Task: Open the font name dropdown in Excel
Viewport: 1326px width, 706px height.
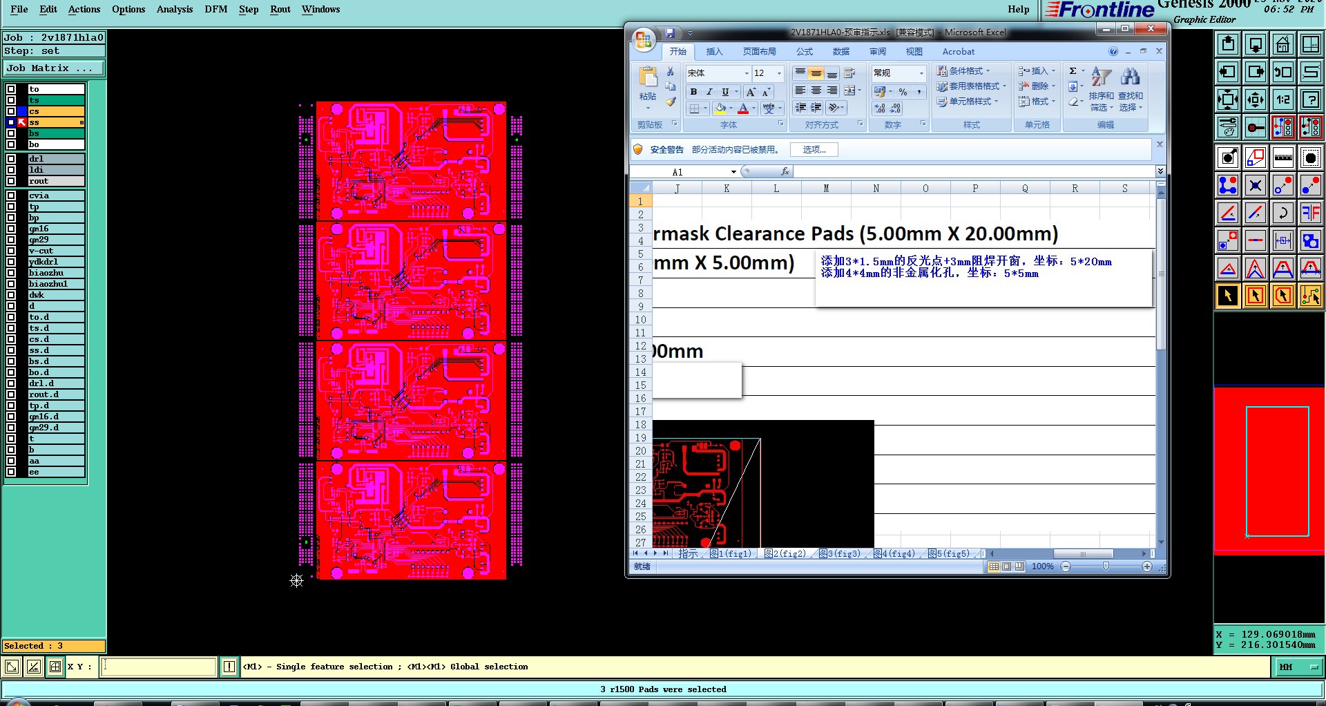Action: pyautogui.click(x=747, y=73)
